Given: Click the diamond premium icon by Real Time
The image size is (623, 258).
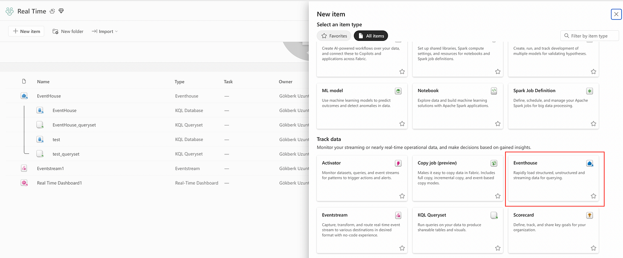Looking at the screenshot, I should (x=61, y=11).
